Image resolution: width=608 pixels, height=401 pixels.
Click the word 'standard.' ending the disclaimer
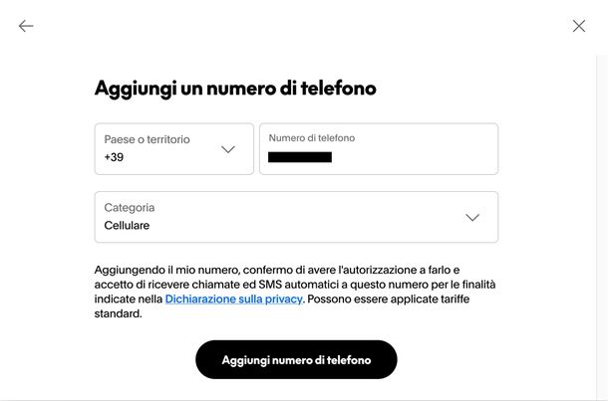pos(119,313)
